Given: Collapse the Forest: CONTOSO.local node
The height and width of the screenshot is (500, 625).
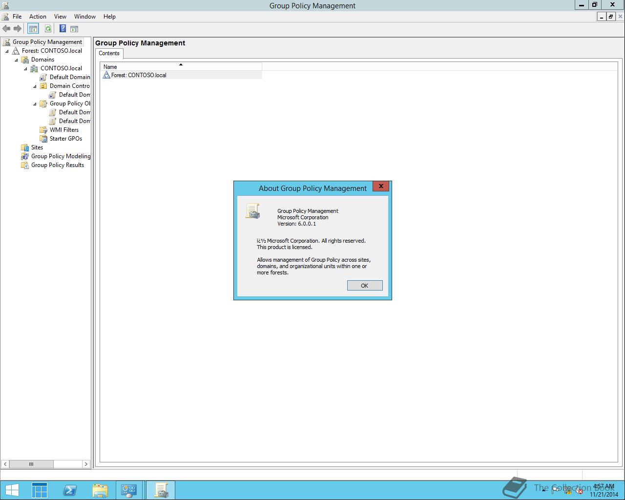Looking at the screenshot, I should (7, 51).
